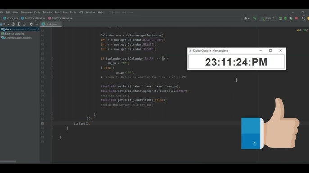Screen dimensions: 309x173
Task: Click the //Center the text comment
Action: tap(115, 96)
